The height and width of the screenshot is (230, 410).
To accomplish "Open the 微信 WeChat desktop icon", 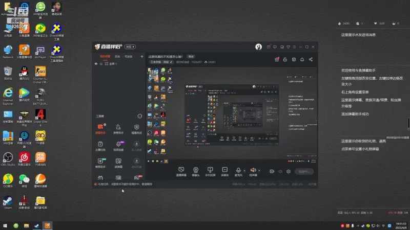I will pyautogui.click(x=24, y=180).
